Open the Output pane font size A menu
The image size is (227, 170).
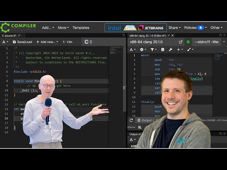coord(132,140)
